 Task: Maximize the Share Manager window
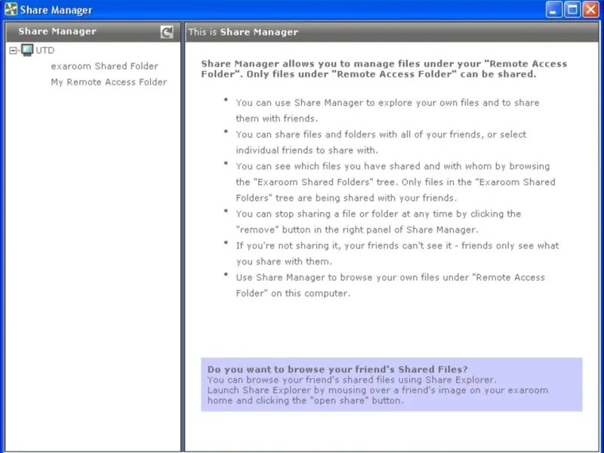point(572,10)
